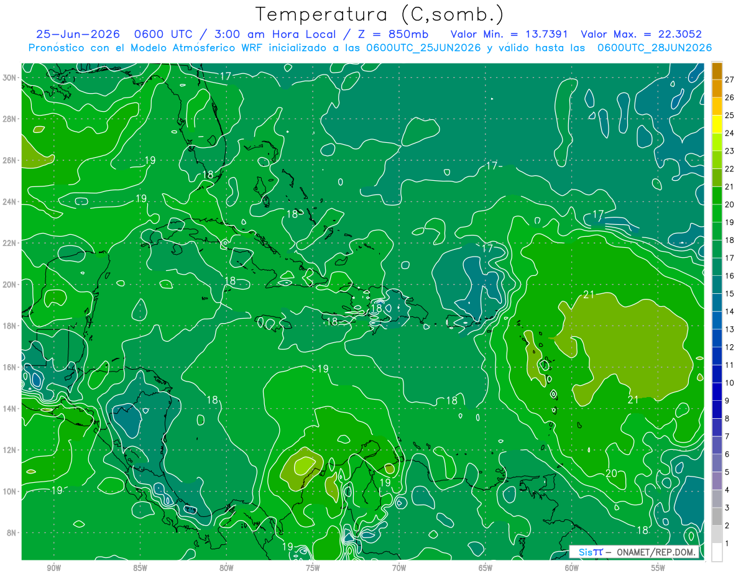The width and height of the screenshot is (746, 576).
Task: Click the color scale label 25
Action: pyautogui.click(x=730, y=115)
